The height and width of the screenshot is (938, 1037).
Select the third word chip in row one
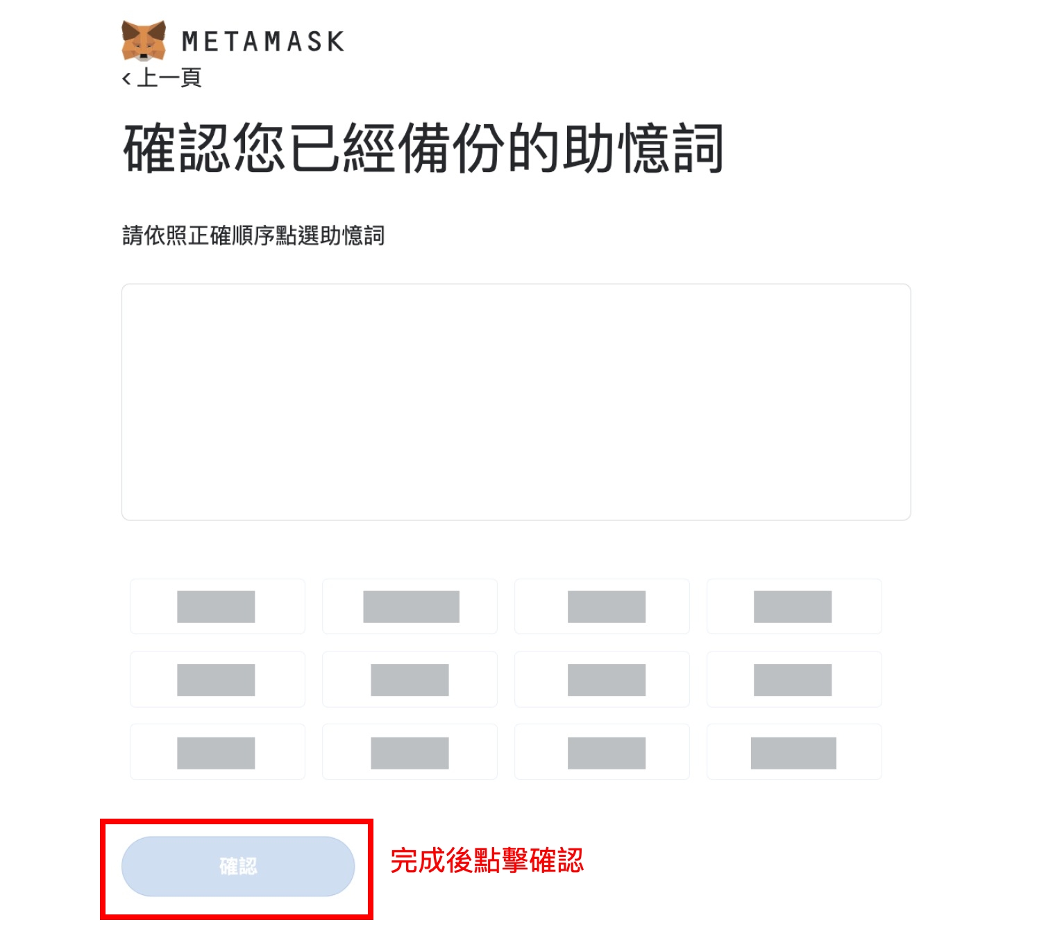click(602, 606)
